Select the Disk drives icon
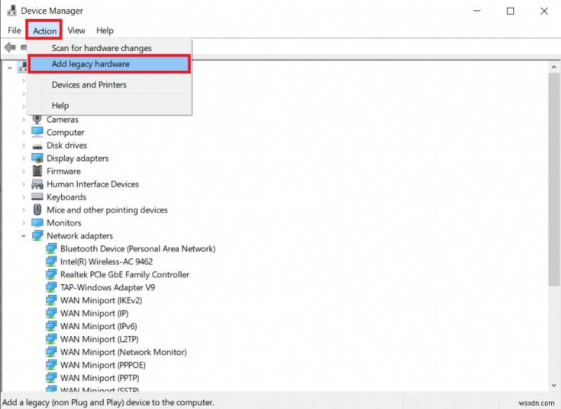 (36, 145)
